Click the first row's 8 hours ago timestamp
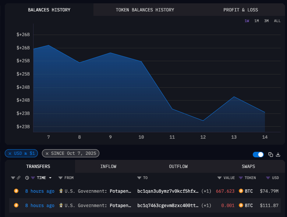 point(40,191)
